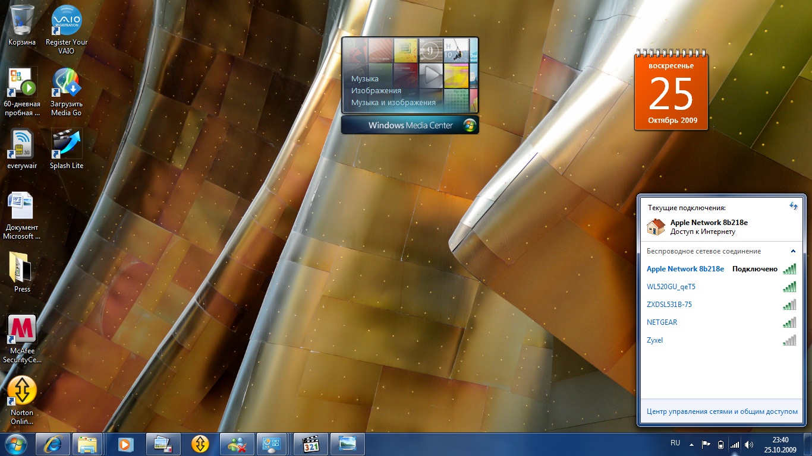The height and width of the screenshot is (456, 812).
Task: Select the Apple Network 8b218e connected entry
Action: 721,269
